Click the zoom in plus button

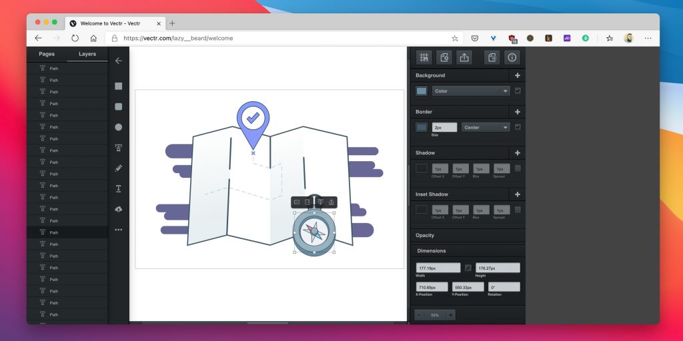coord(451,315)
